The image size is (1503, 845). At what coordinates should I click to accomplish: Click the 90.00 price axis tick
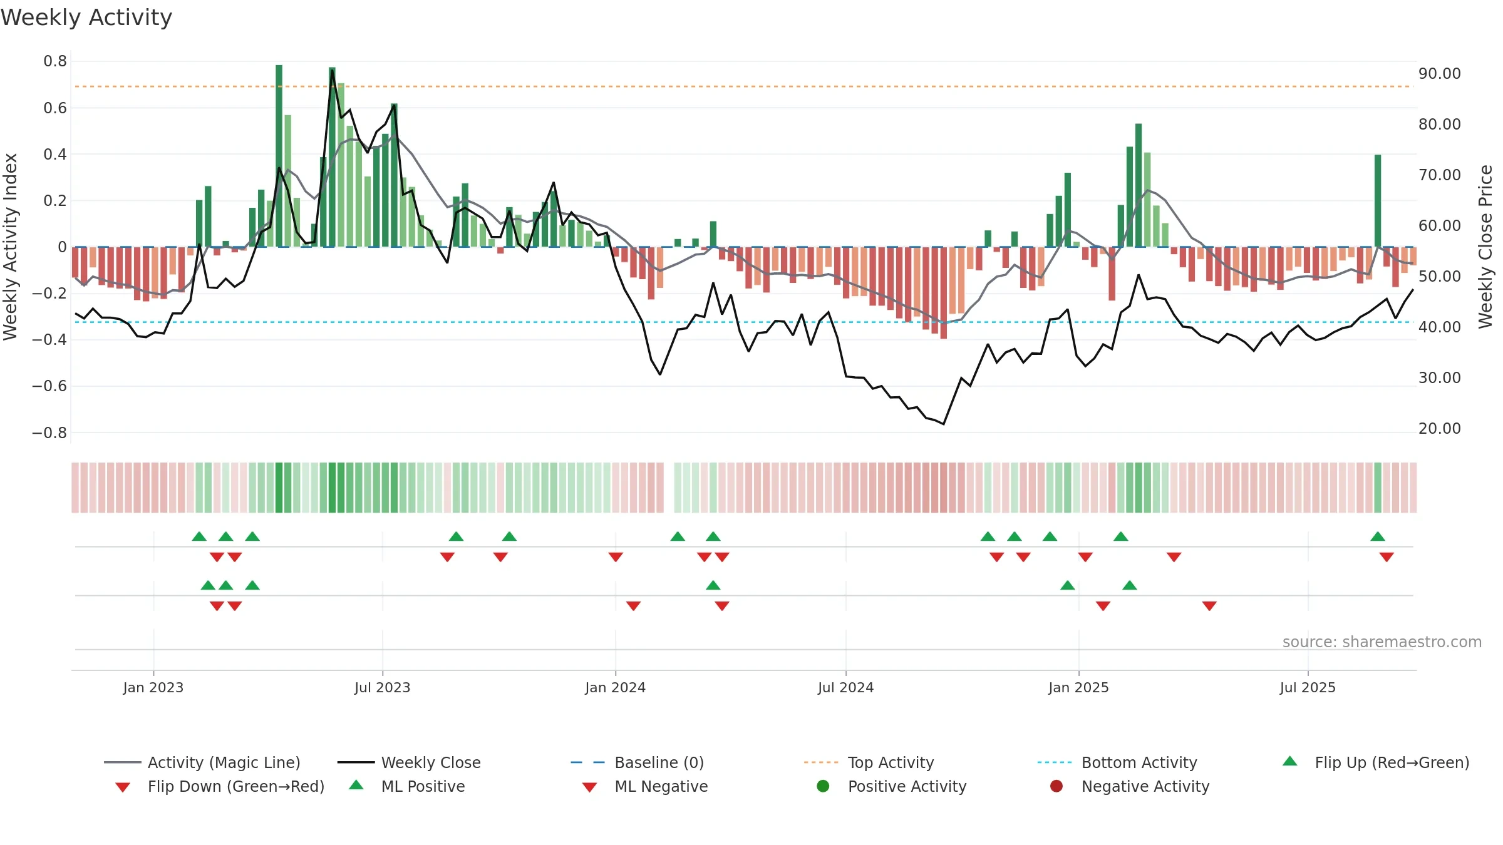(x=1440, y=74)
